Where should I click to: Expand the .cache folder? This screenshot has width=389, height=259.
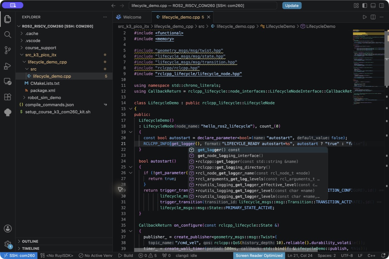(64, 33)
